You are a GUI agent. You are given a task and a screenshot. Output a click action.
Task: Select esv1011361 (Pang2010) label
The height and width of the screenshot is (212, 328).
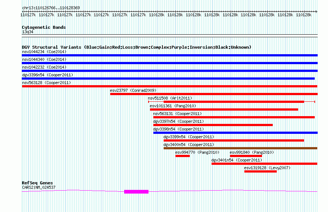pos(173,106)
